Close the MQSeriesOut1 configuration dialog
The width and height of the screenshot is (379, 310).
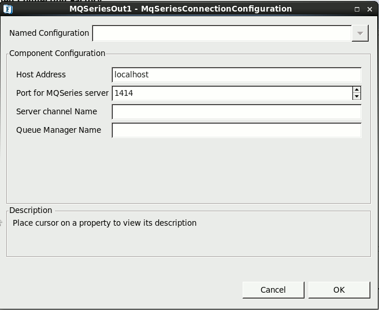point(370,9)
